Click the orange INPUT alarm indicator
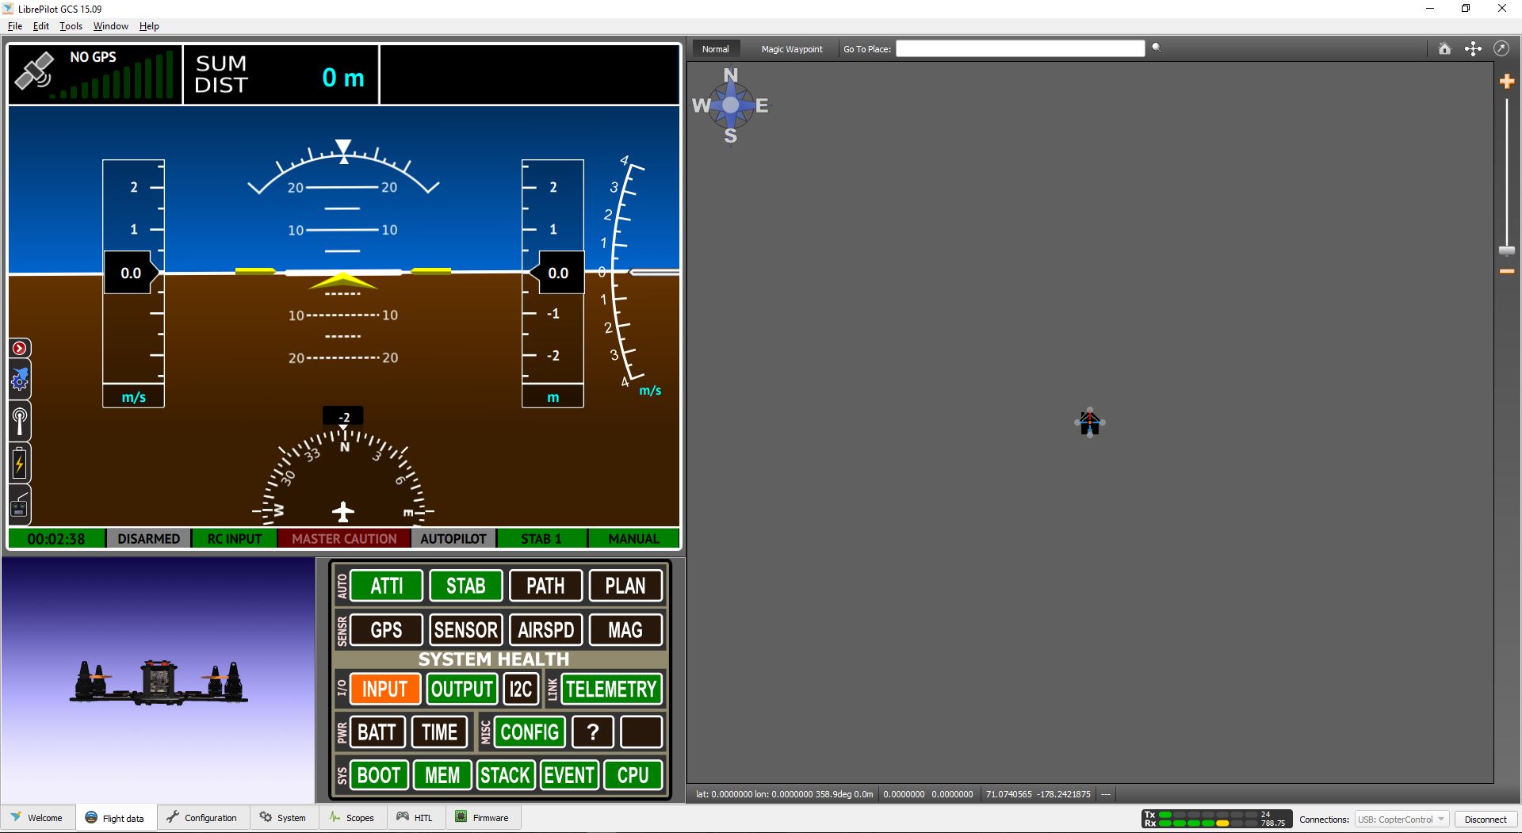The image size is (1522, 833). point(384,689)
